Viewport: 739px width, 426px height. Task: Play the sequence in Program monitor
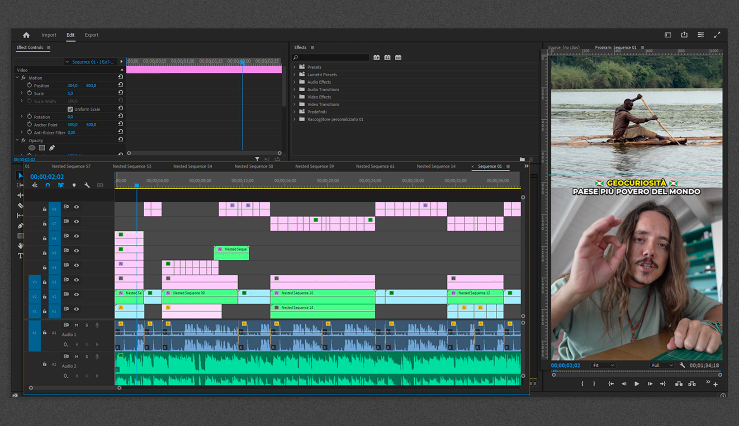tap(637, 384)
